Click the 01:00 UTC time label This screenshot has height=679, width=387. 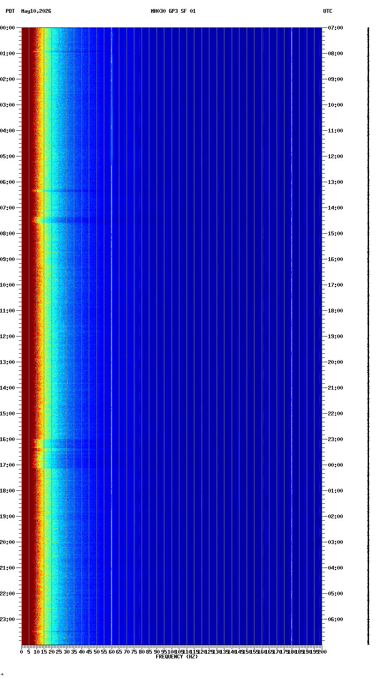pyautogui.click(x=336, y=491)
